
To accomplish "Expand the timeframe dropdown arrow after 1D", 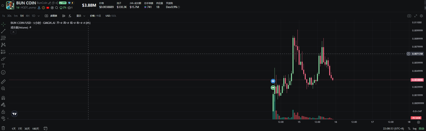I will click(x=39, y=16).
